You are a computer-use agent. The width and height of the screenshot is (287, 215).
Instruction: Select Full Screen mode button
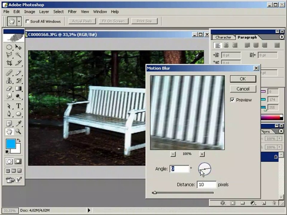tap(19, 171)
